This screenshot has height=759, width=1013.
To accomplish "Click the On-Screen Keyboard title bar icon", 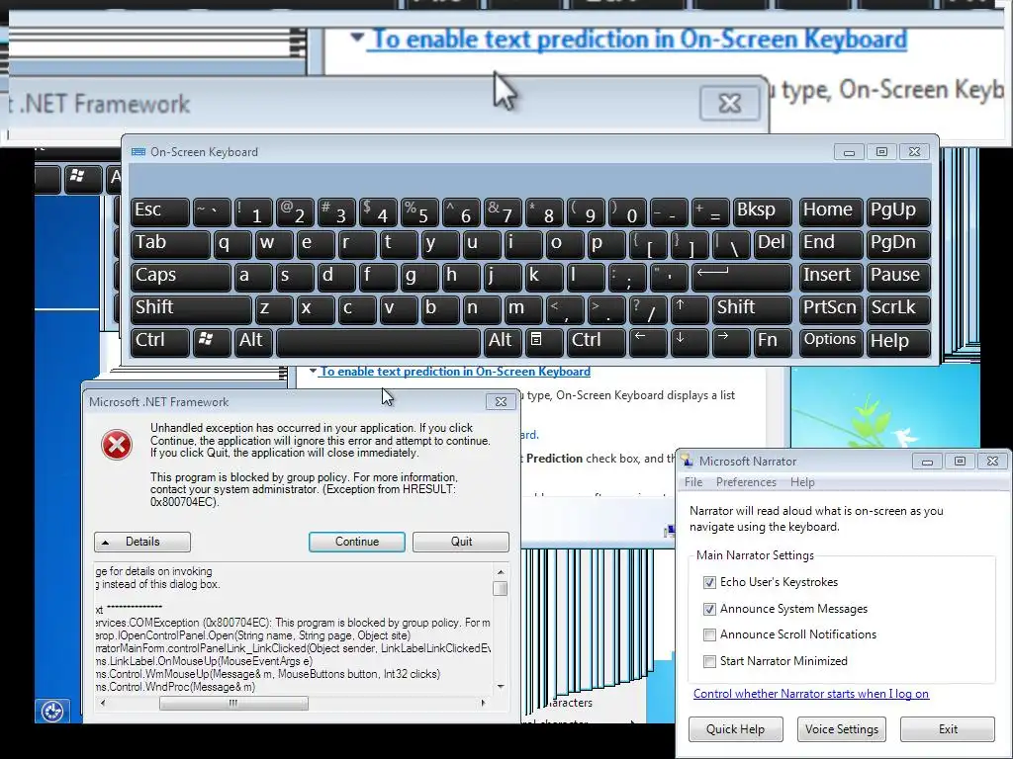I will pyautogui.click(x=138, y=151).
